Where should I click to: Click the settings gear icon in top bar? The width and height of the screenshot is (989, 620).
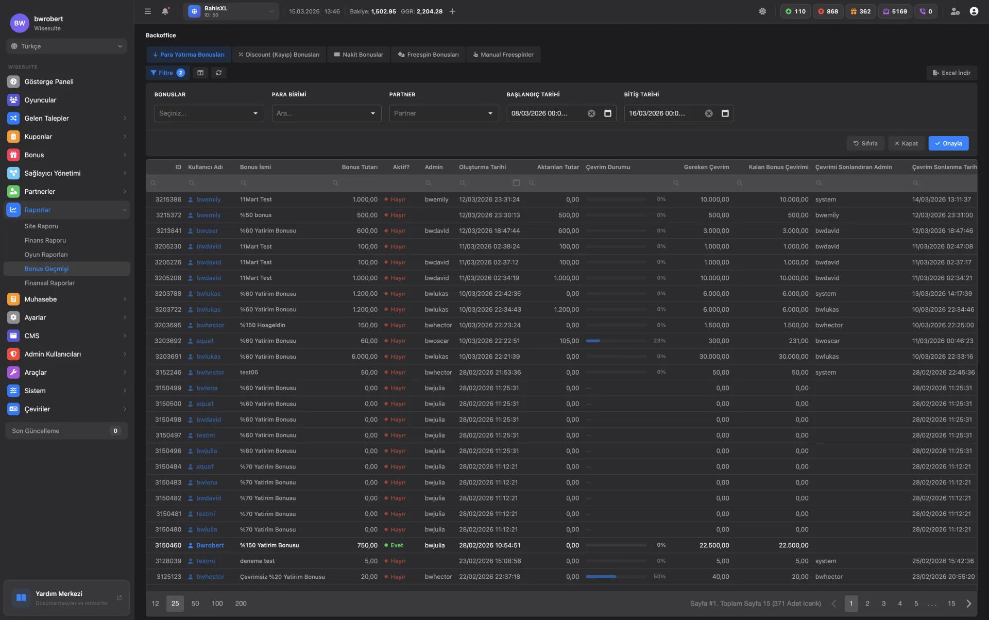(762, 11)
